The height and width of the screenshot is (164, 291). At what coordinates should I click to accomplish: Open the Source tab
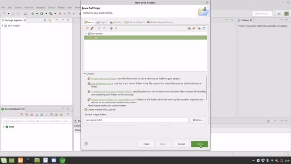89,22
